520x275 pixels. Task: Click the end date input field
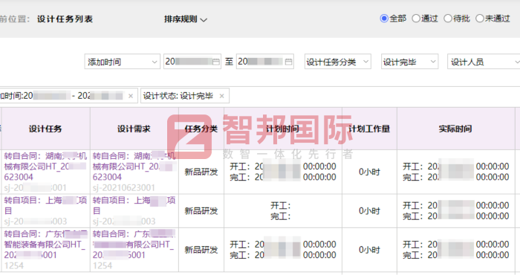pyautogui.click(x=264, y=62)
